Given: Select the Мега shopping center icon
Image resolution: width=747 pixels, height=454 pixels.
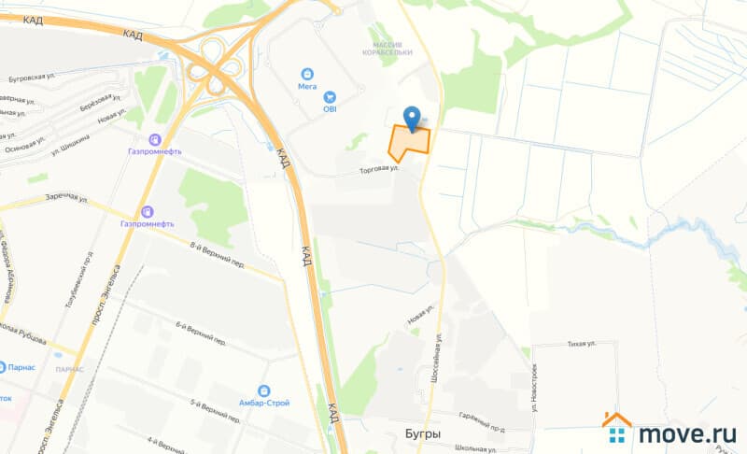Looking at the screenshot, I should (x=307, y=74).
